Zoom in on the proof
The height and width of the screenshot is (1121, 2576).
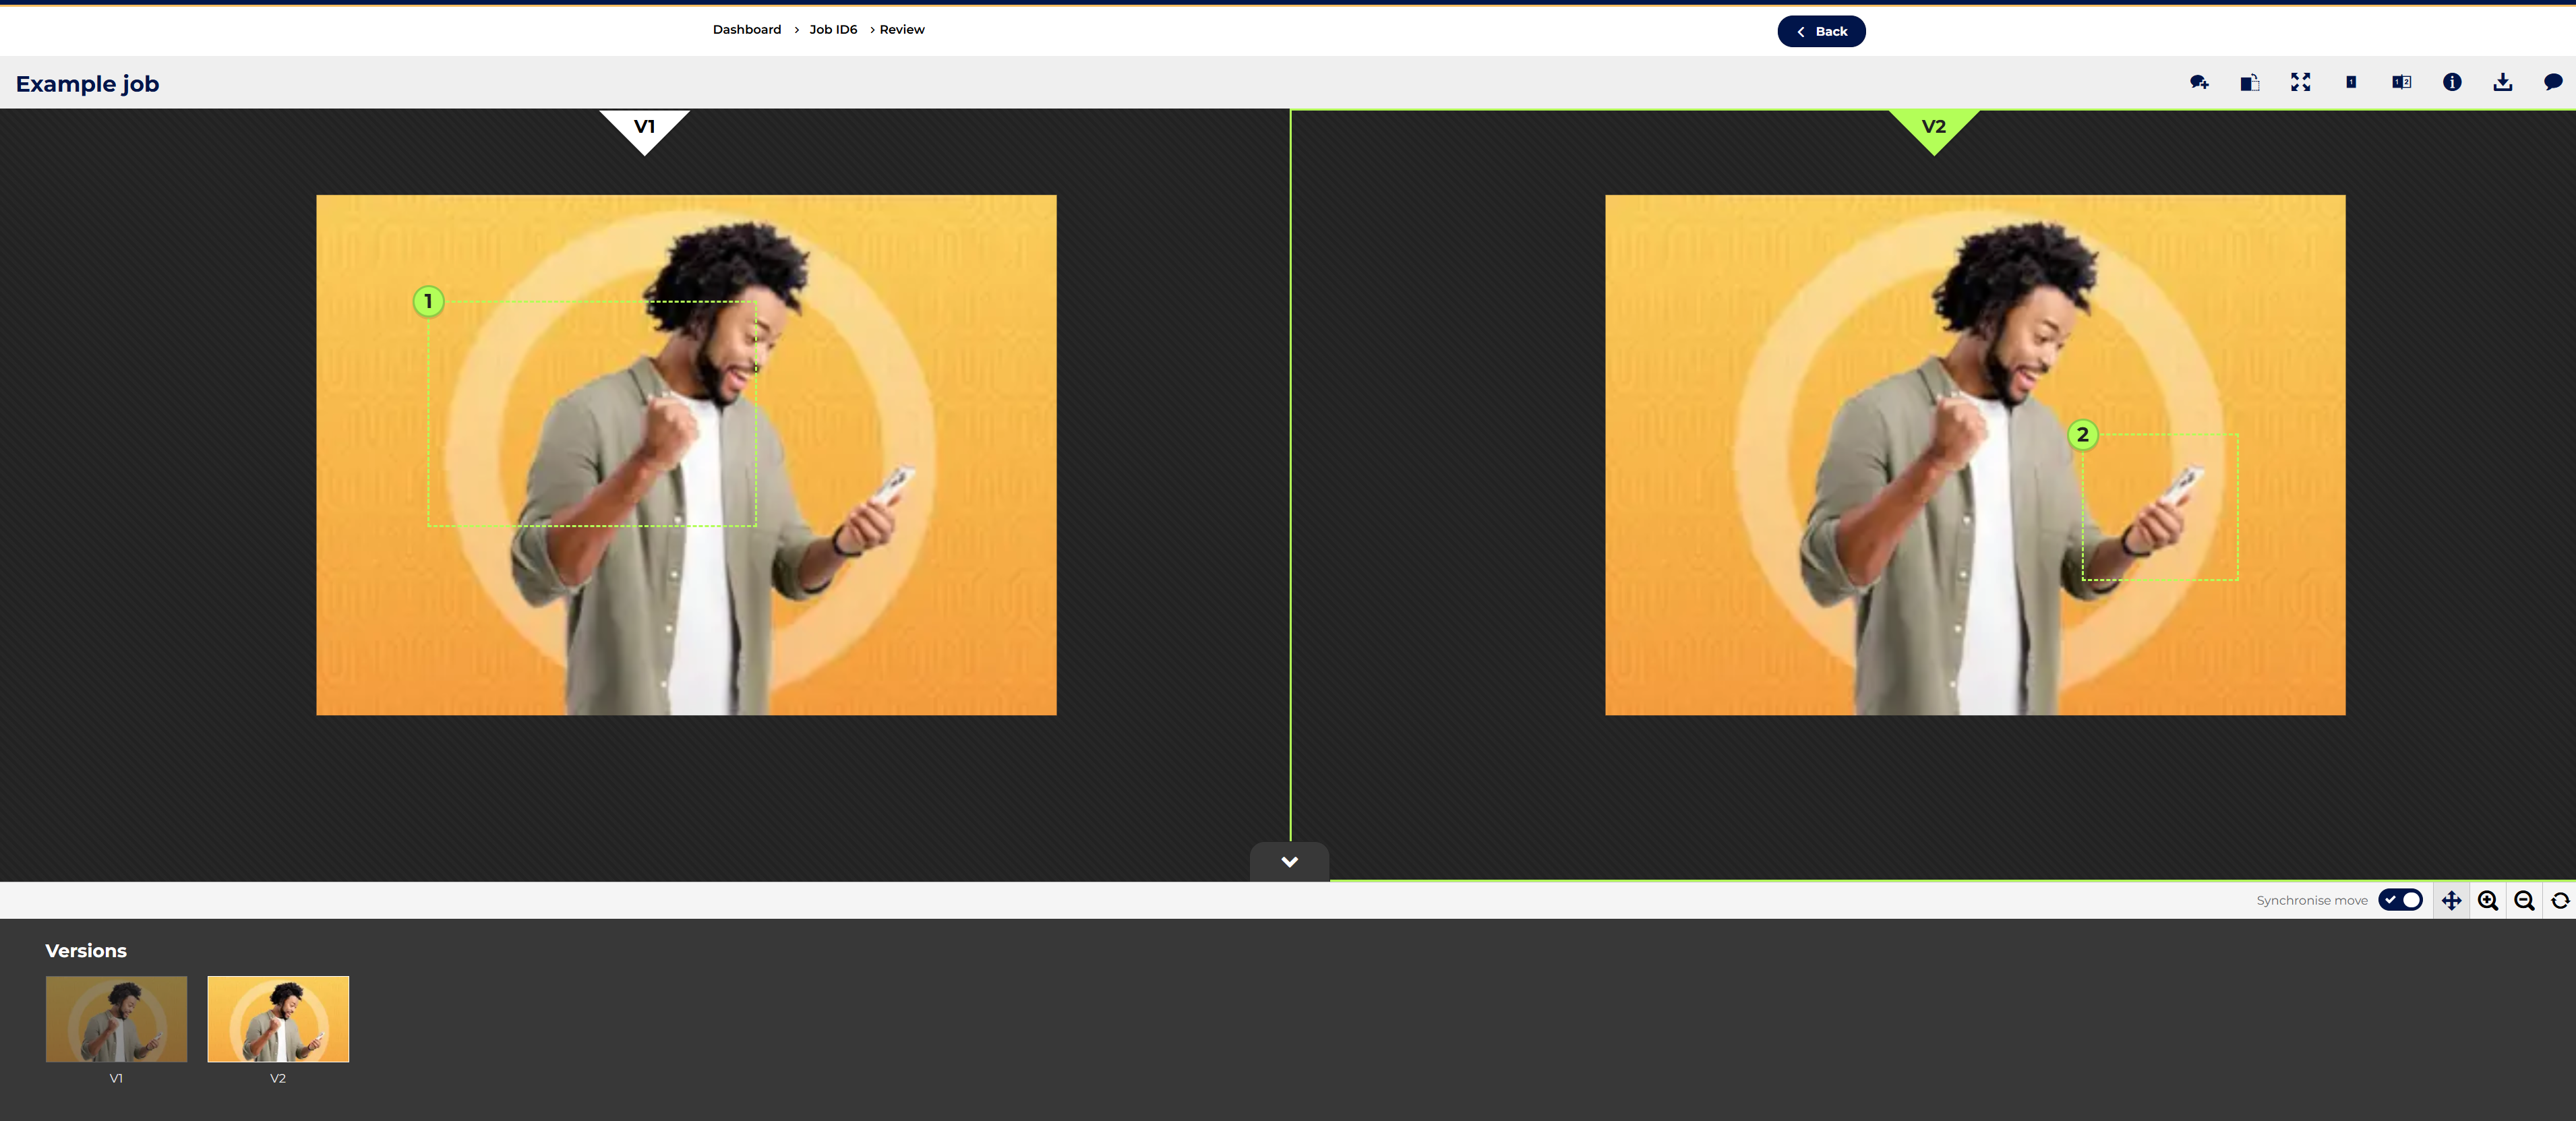coord(2489,900)
